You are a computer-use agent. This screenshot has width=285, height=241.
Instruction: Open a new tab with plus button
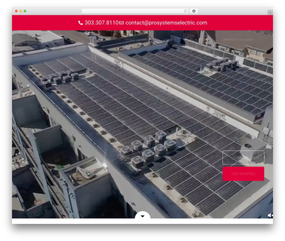[x=270, y=13]
